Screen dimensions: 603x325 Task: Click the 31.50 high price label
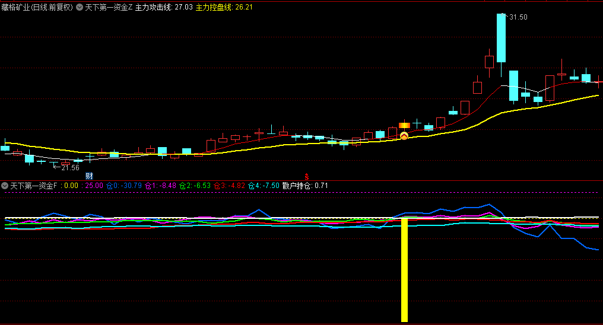(x=518, y=17)
